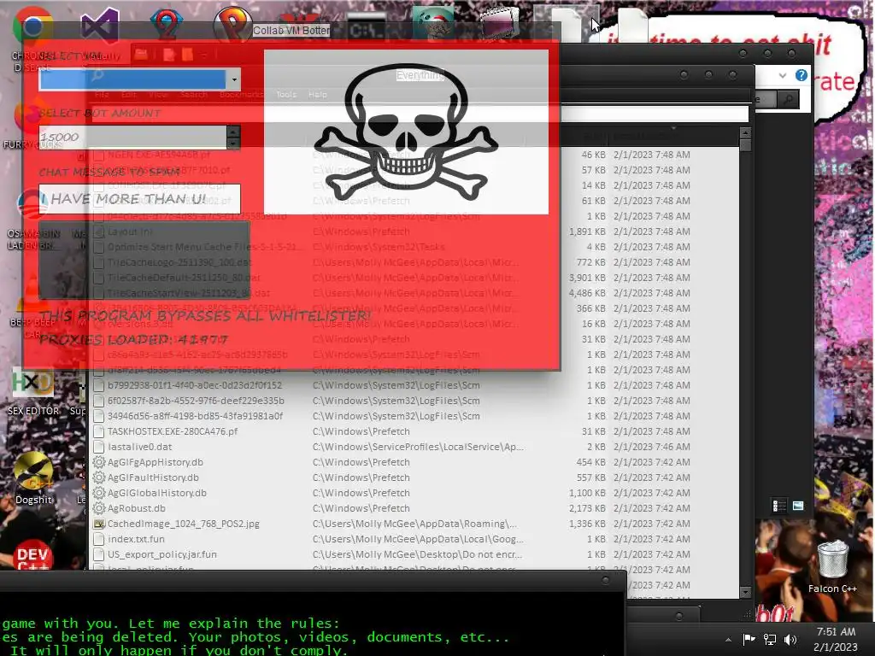
Task: Select file AgGlGlobalHistory.db
Action: pyautogui.click(x=157, y=493)
